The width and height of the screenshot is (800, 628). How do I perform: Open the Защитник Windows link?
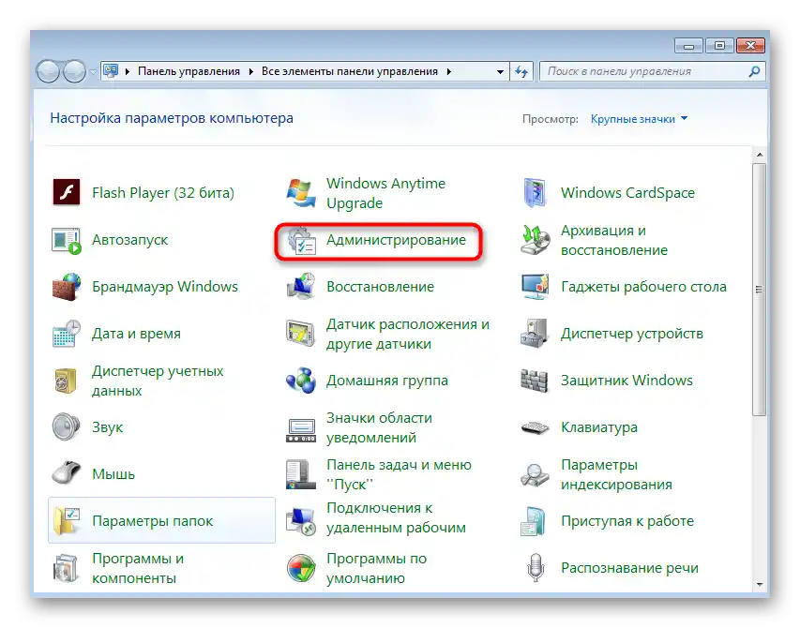pos(626,381)
